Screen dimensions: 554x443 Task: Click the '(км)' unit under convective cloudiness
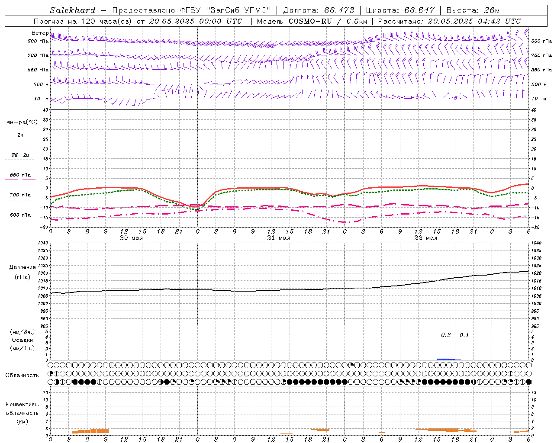coord(22,421)
